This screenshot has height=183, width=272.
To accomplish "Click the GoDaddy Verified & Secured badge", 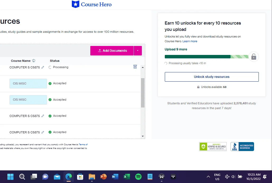I will click(213, 147).
